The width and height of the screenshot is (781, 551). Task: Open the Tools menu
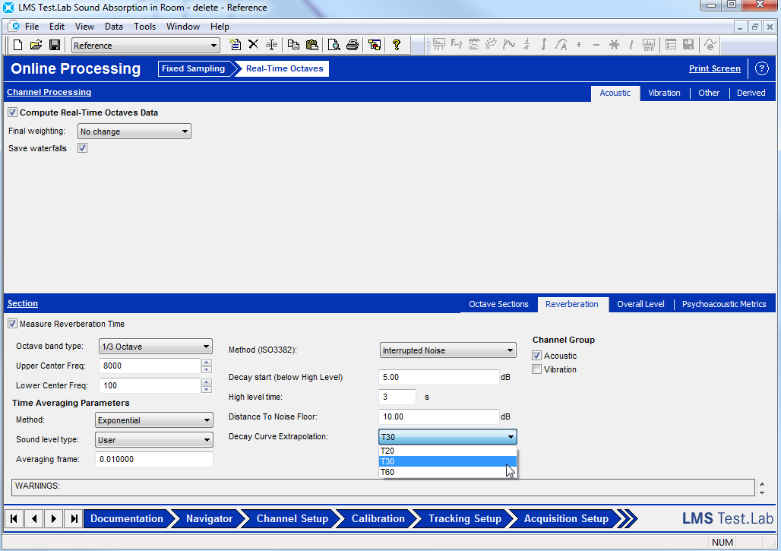tap(144, 27)
